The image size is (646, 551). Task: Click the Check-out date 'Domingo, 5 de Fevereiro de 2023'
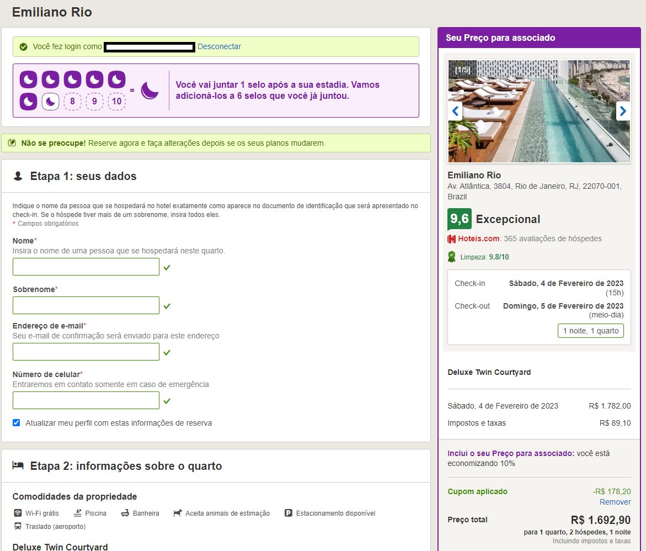563,306
